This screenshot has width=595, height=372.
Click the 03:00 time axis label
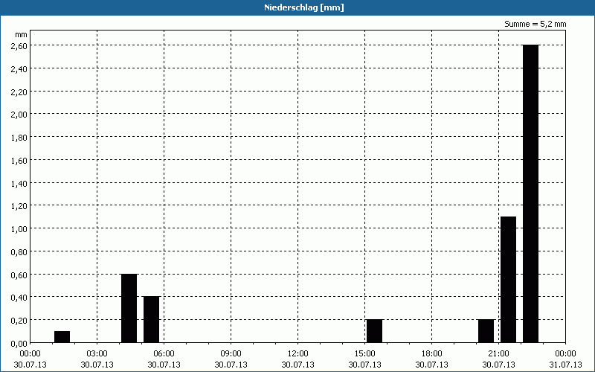point(97,354)
